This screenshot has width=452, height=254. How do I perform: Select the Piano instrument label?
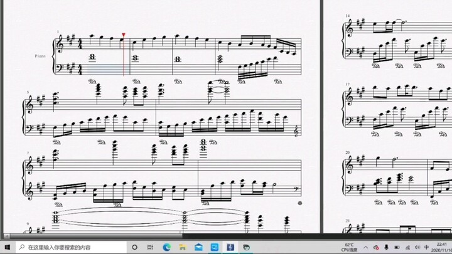(40, 56)
